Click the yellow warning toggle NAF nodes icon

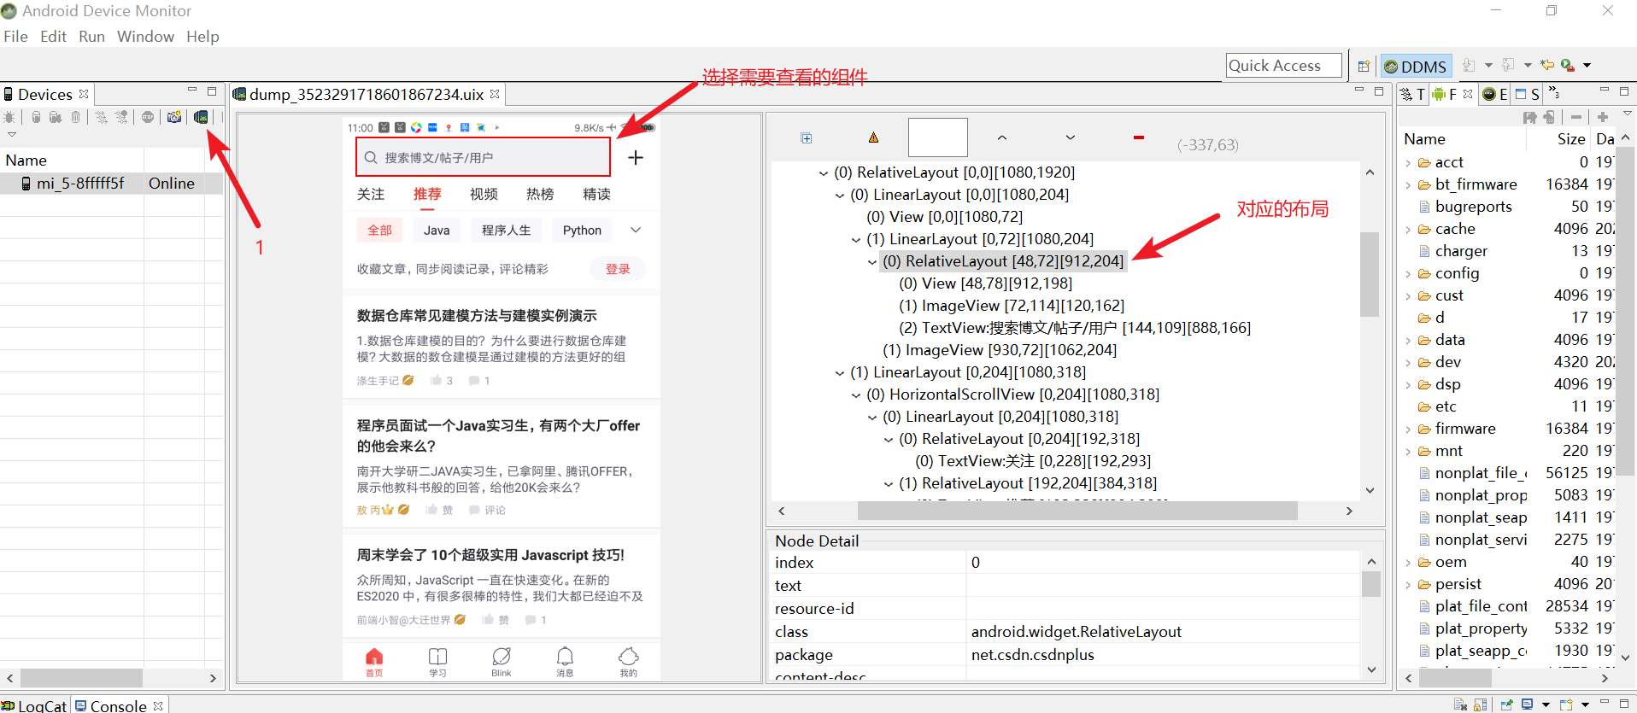(873, 137)
